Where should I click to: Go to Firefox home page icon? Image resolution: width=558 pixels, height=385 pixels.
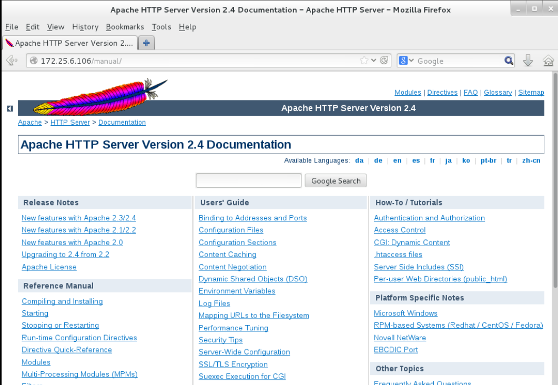click(548, 60)
